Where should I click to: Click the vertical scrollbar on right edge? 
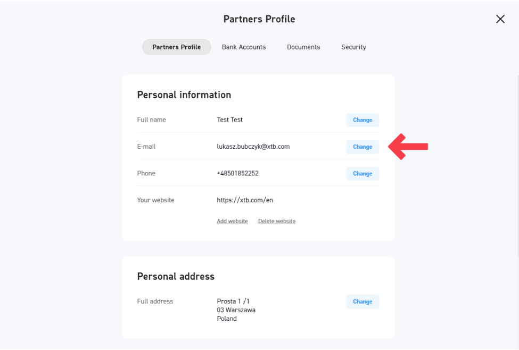[517, 159]
